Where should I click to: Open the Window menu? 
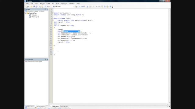[x=72, y=4]
